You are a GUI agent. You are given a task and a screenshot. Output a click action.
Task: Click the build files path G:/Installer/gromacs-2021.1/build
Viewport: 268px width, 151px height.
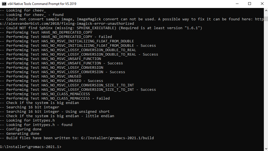point(117,138)
